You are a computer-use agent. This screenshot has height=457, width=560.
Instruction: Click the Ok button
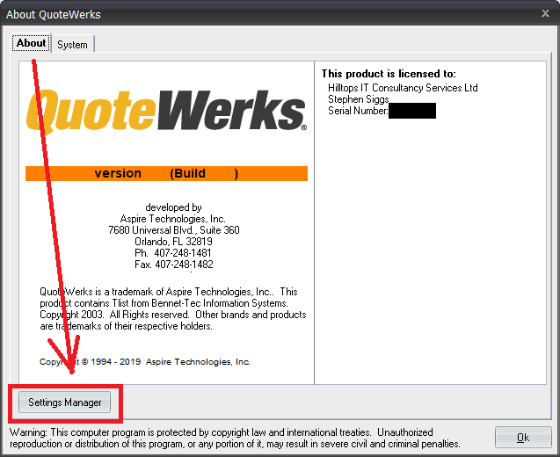523,438
